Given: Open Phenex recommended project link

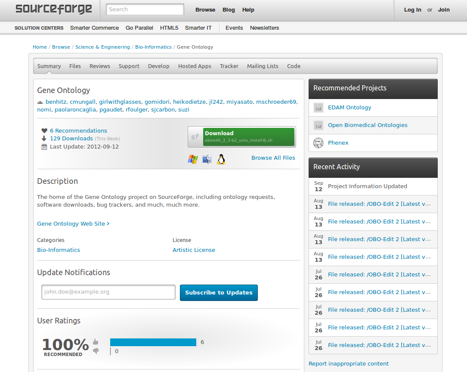Looking at the screenshot, I should (x=338, y=143).
